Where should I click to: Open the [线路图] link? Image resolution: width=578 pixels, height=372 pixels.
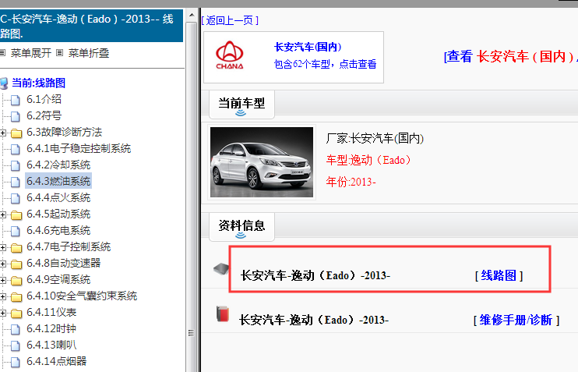click(x=499, y=275)
